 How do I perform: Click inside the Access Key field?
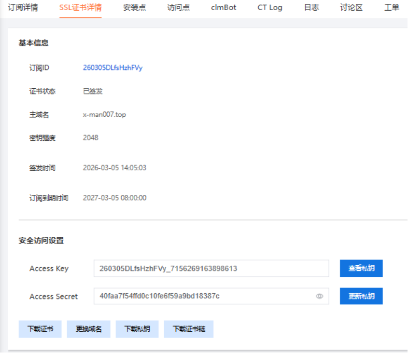pyautogui.click(x=211, y=268)
